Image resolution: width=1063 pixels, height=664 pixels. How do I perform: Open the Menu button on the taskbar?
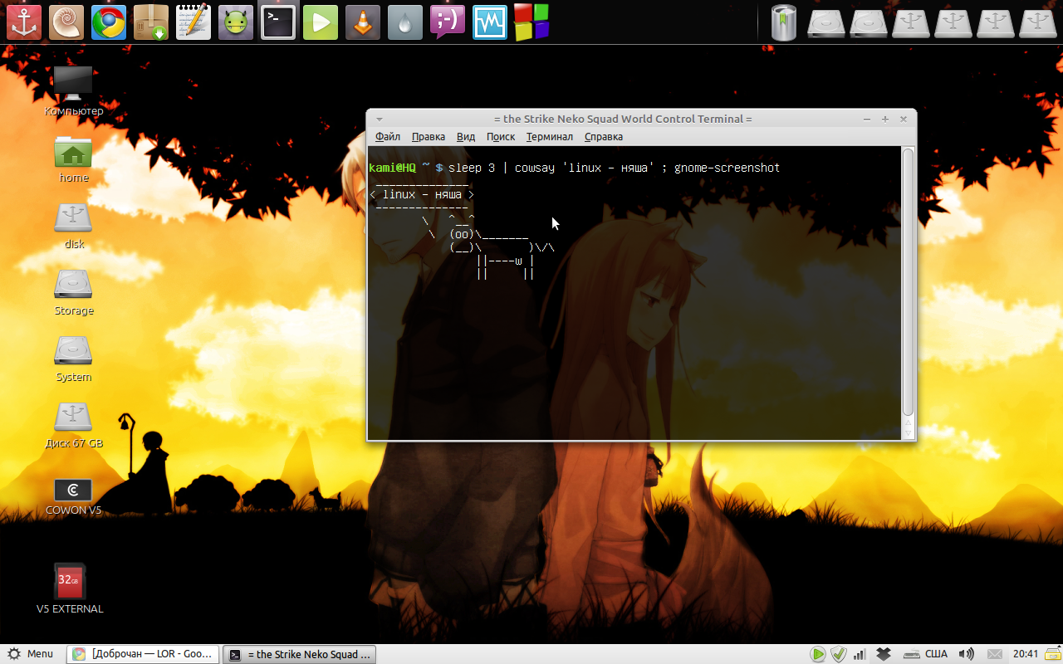(32, 654)
